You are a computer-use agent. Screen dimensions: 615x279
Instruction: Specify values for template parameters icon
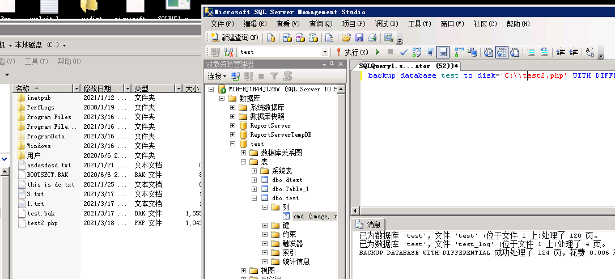point(590,52)
